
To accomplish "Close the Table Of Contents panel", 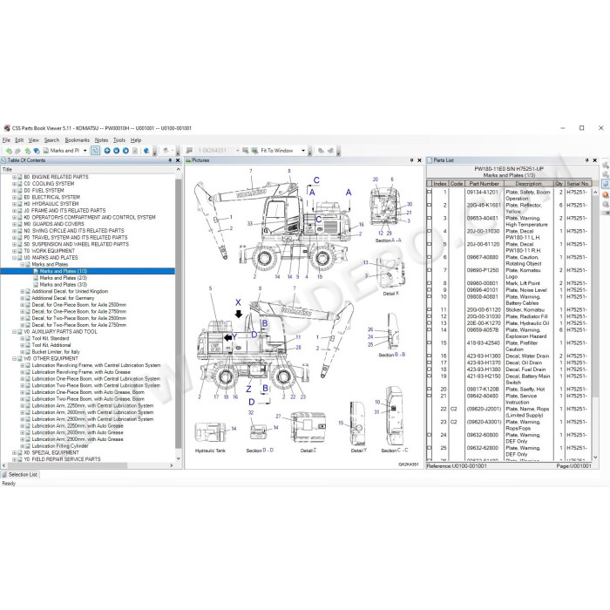I will [178, 160].
